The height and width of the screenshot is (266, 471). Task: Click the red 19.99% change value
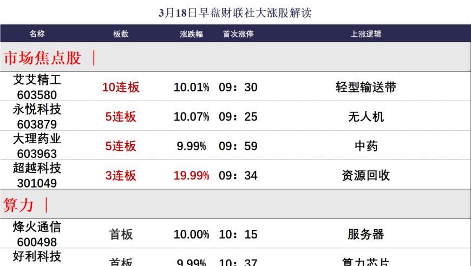click(191, 175)
